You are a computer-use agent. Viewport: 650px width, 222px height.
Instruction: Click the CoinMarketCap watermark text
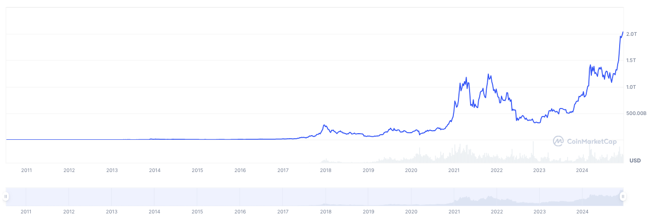pyautogui.click(x=592, y=142)
